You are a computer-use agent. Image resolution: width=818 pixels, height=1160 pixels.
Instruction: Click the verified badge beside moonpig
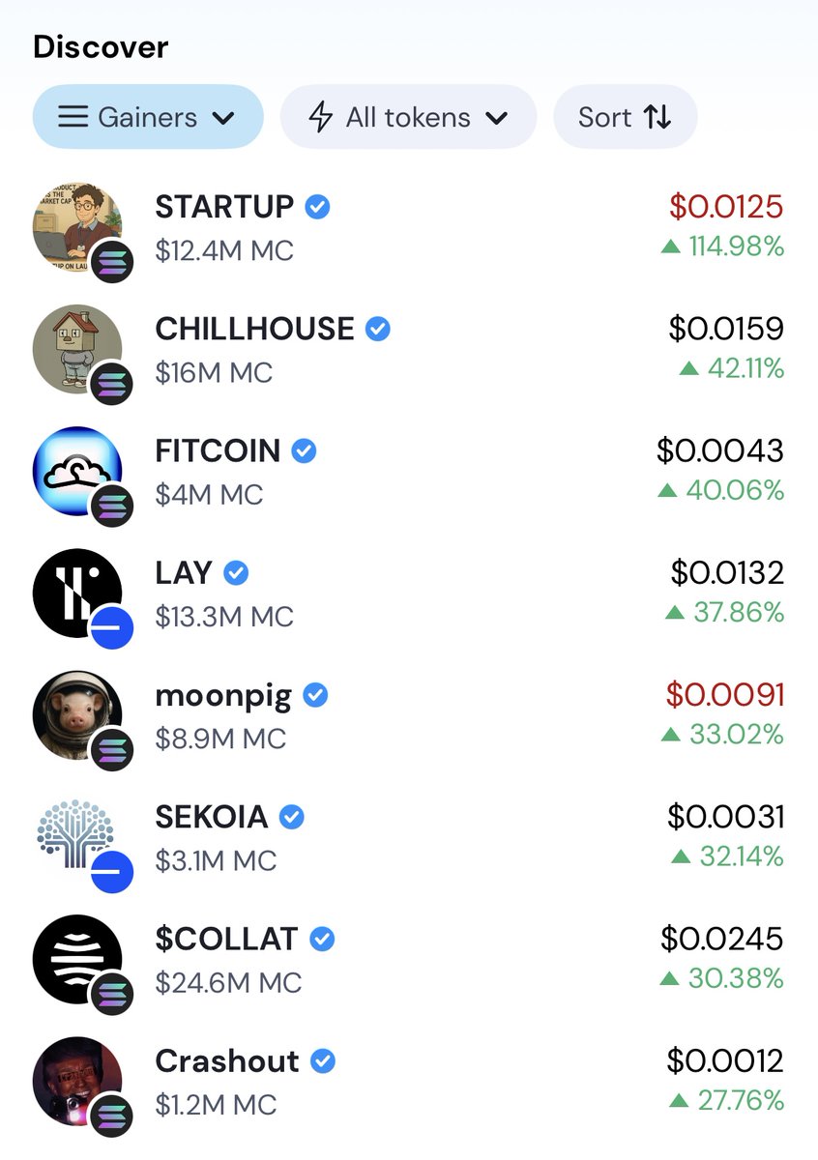[x=315, y=694]
